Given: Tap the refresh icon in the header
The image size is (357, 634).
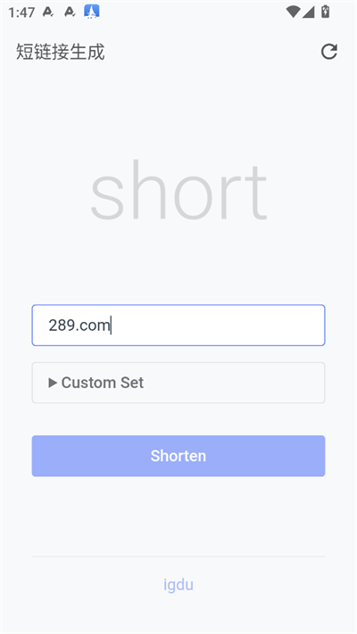Looking at the screenshot, I should click(x=329, y=52).
